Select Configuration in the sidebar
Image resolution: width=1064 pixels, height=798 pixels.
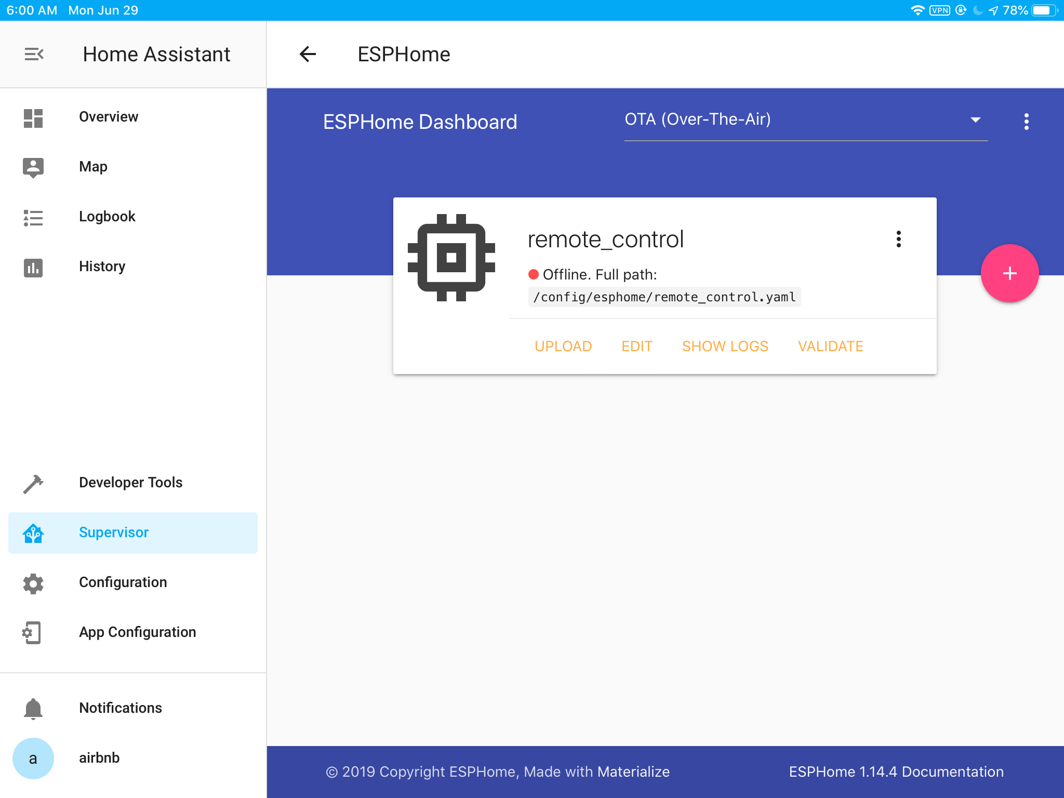[x=133, y=583]
